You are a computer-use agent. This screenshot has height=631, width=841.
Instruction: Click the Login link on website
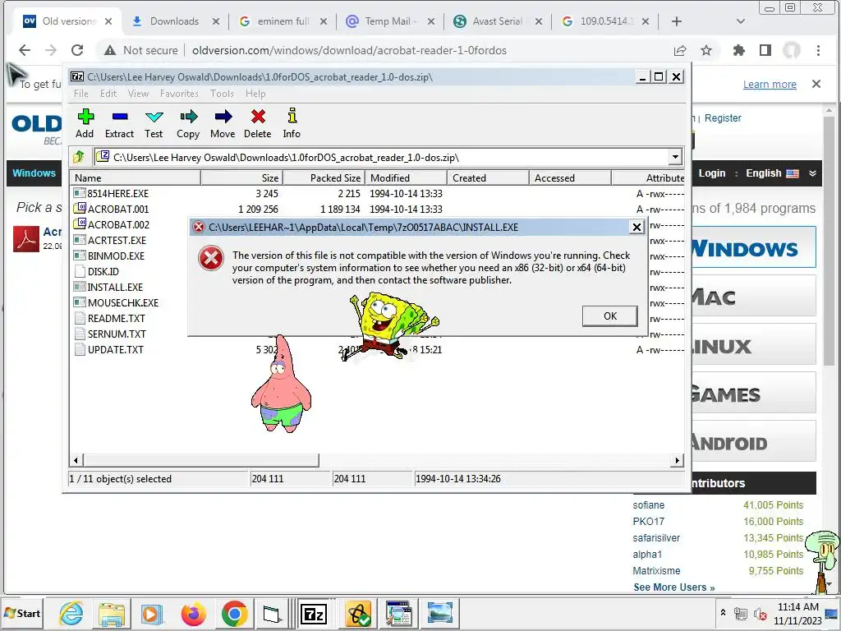click(x=712, y=173)
